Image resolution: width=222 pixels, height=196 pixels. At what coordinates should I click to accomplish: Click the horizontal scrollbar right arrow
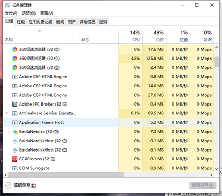pos(211,175)
